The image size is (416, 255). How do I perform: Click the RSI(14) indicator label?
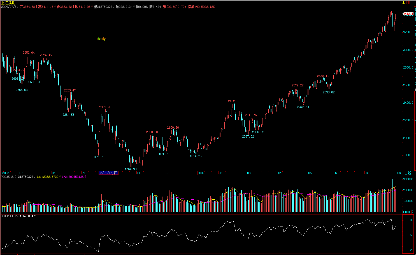(7, 216)
